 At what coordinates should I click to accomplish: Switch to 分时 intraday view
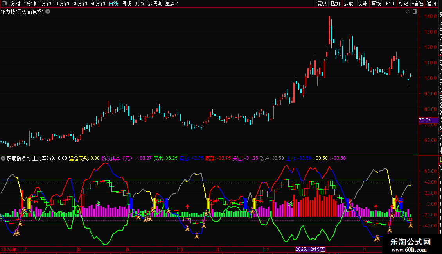16,4
